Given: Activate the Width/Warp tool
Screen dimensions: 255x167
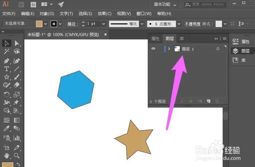Looking at the screenshot, I should pyautogui.click(x=7, y=103).
